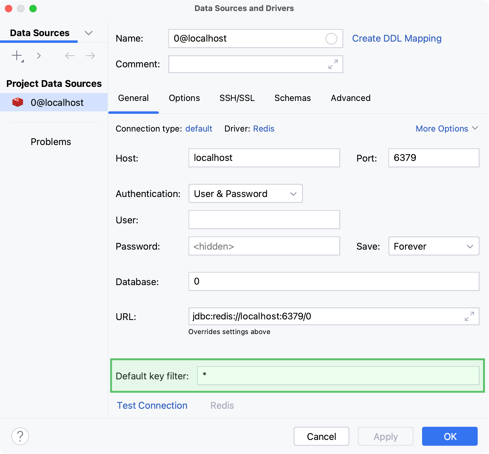Click the Redis icon beside 0@localhost
The height and width of the screenshot is (454, 489).
tap(18, 102)
